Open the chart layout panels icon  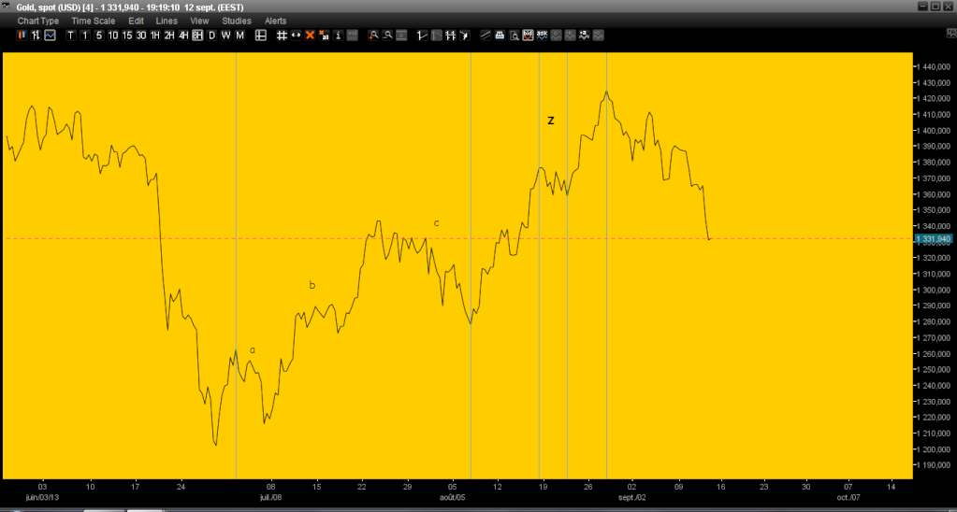click(261, 36)
